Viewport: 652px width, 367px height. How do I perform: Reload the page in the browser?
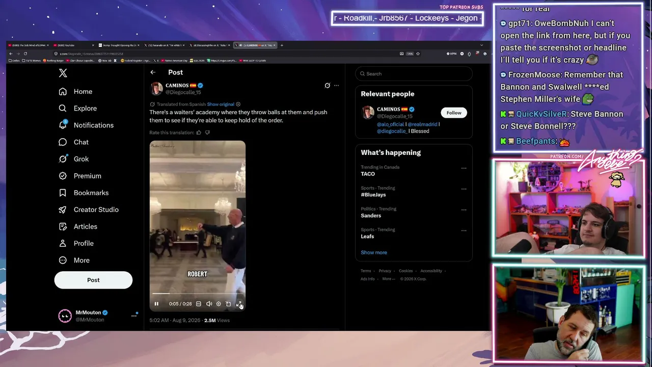pyautogui.click(x=25, y=54)
